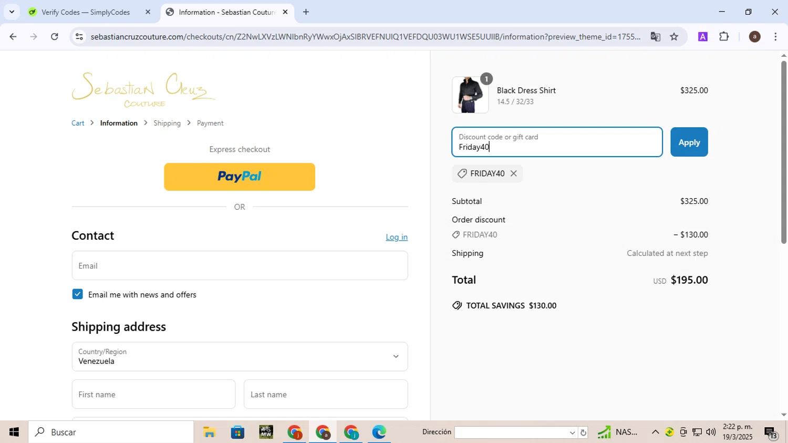The image size is (788, 443).
Task: Click the scrollbar down arrow
Action: pyautogui.click(x=783, y=415)
